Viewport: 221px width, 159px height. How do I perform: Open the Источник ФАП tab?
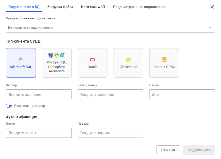pyautogui.click(x=93, y=7)
